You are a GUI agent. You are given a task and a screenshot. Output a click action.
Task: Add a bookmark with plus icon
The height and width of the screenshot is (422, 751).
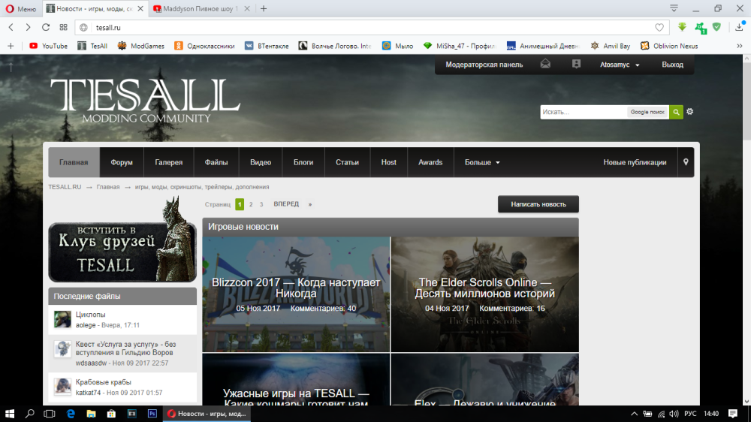(x=11, y=46)
